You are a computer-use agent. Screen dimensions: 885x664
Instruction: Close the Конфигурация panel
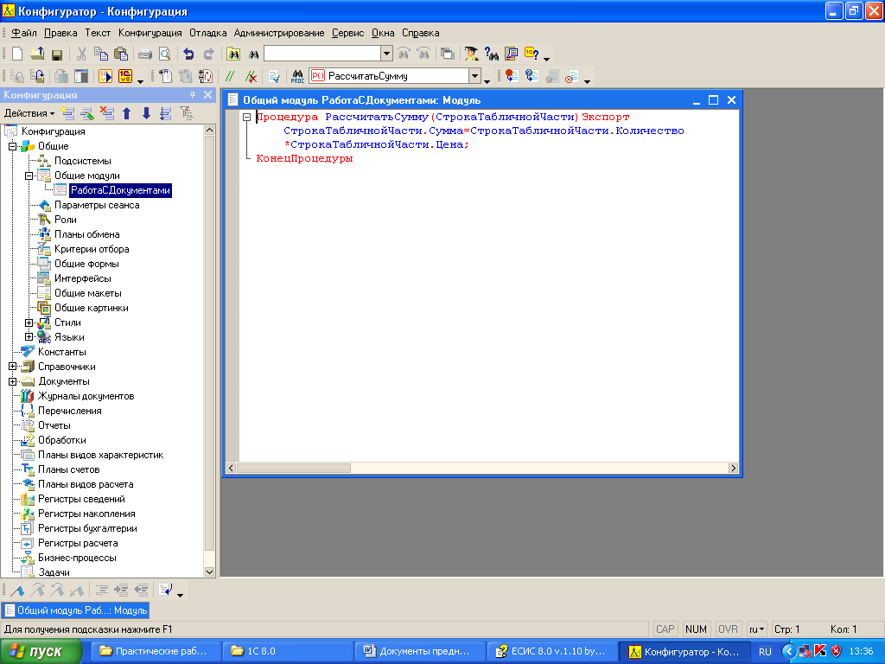pyautogui.click(x=207, y=95)
